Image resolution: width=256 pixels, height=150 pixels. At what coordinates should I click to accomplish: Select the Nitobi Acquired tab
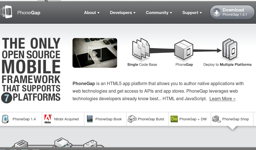pos(63,119)
